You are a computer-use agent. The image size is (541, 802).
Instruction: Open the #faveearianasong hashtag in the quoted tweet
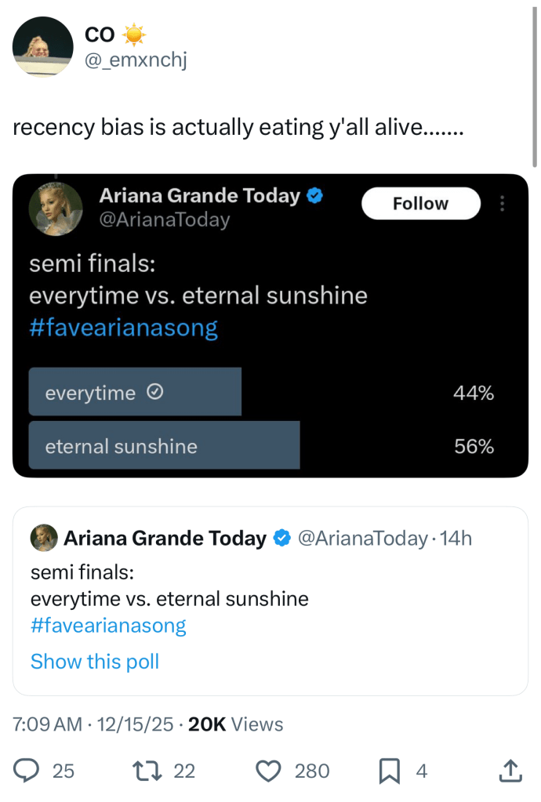coord(108,626)
